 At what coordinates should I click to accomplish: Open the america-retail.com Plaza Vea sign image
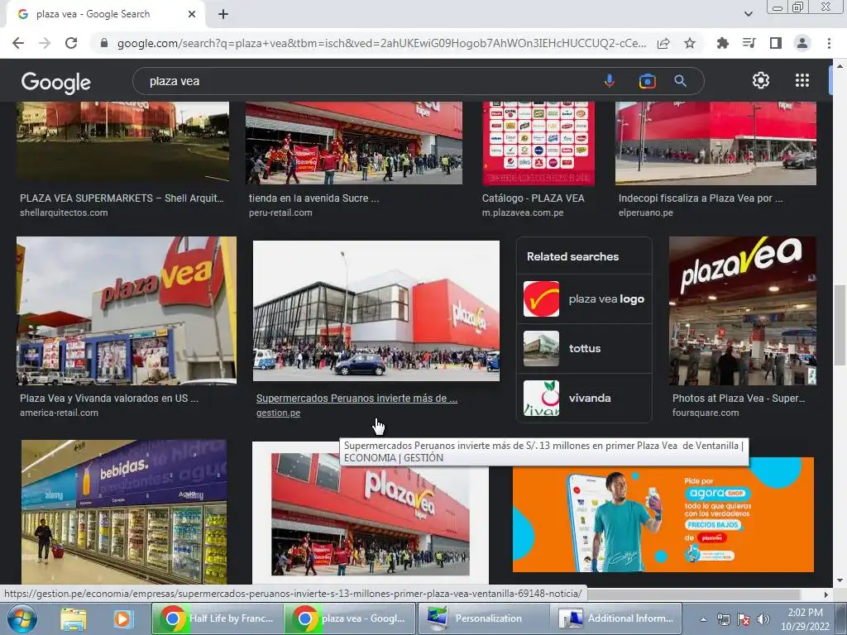click(127, 311)
